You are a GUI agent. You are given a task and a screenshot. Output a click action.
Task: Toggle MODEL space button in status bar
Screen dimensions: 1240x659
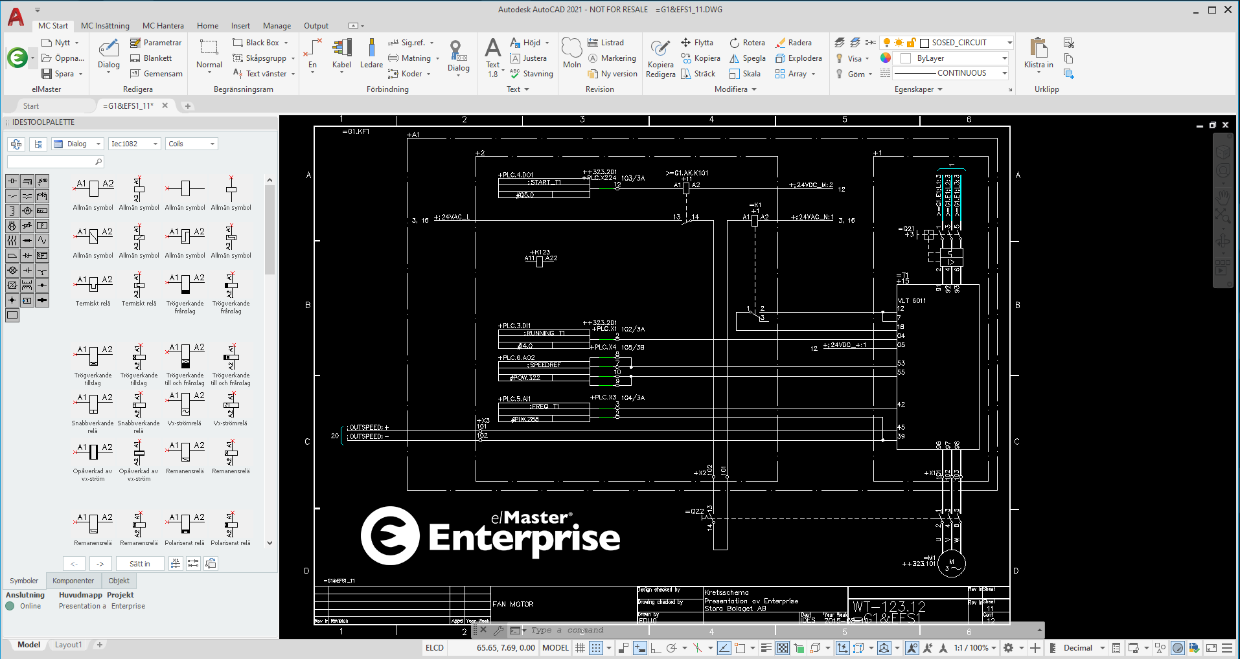pos(555,647)
